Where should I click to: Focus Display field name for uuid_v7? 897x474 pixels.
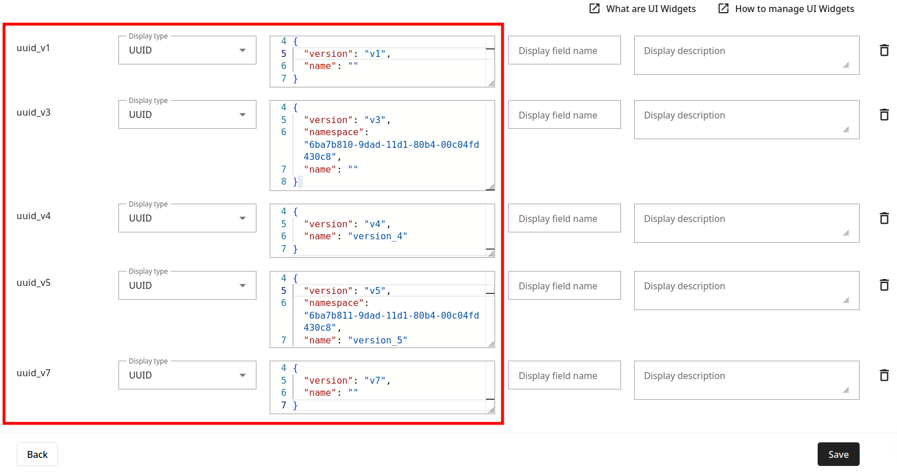point(565,376)
